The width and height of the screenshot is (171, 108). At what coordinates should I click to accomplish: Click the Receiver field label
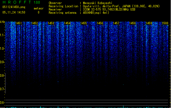point(55,9)
